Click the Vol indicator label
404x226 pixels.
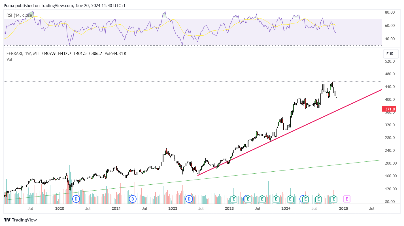pos(9,59)
